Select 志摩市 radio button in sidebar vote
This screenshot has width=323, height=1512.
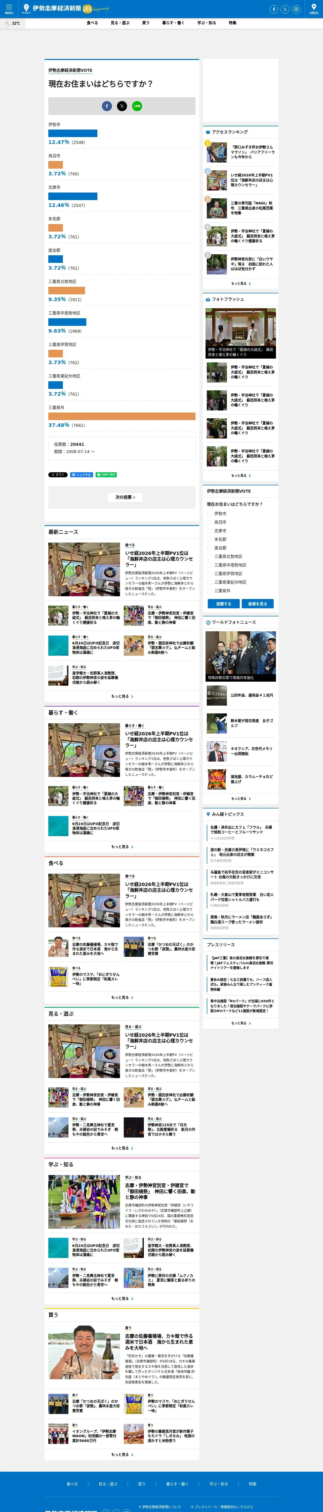pyautogui.click(x=209, y=531)
